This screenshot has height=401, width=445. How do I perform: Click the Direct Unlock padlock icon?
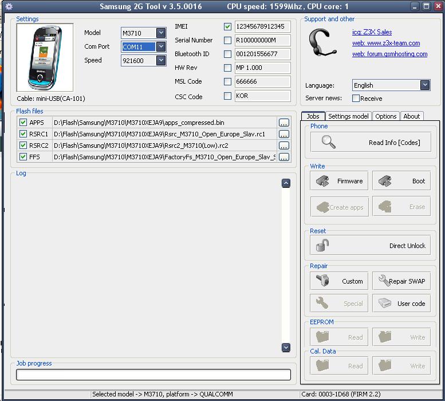click(322, 245)
